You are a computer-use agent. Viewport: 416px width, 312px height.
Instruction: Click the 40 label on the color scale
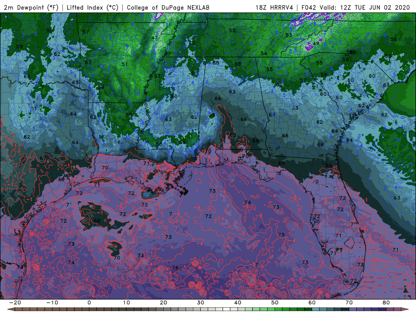(238, 303)
